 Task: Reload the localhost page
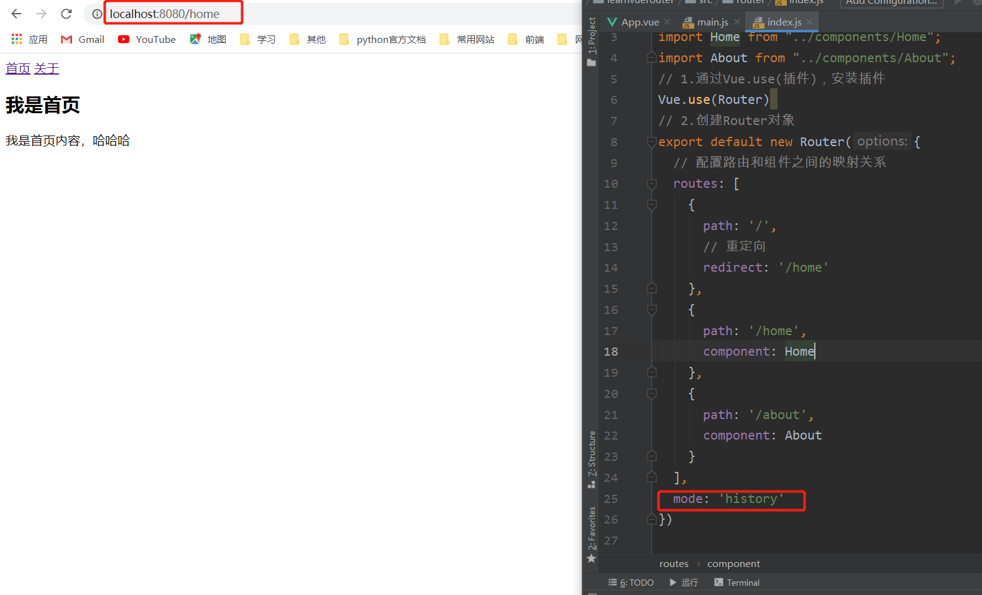pyautogui.click(x=67, y=14)
